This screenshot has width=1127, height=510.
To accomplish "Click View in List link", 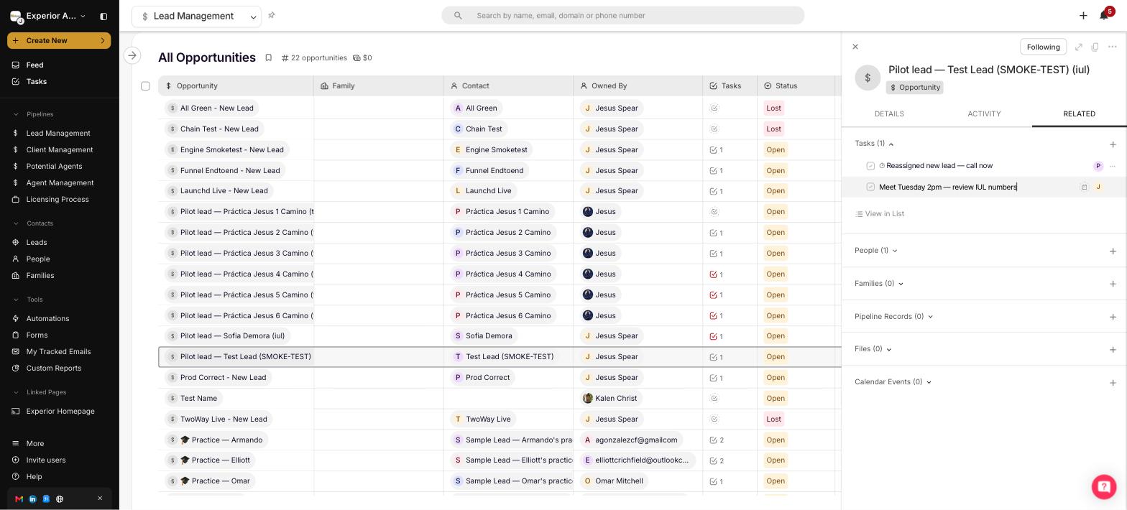I will point(880,214).
